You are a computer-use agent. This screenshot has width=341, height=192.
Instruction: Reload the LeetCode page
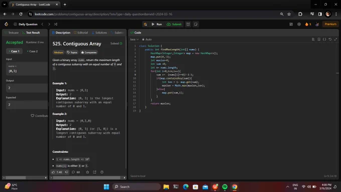pyautogui.click(x=21, y=14)
